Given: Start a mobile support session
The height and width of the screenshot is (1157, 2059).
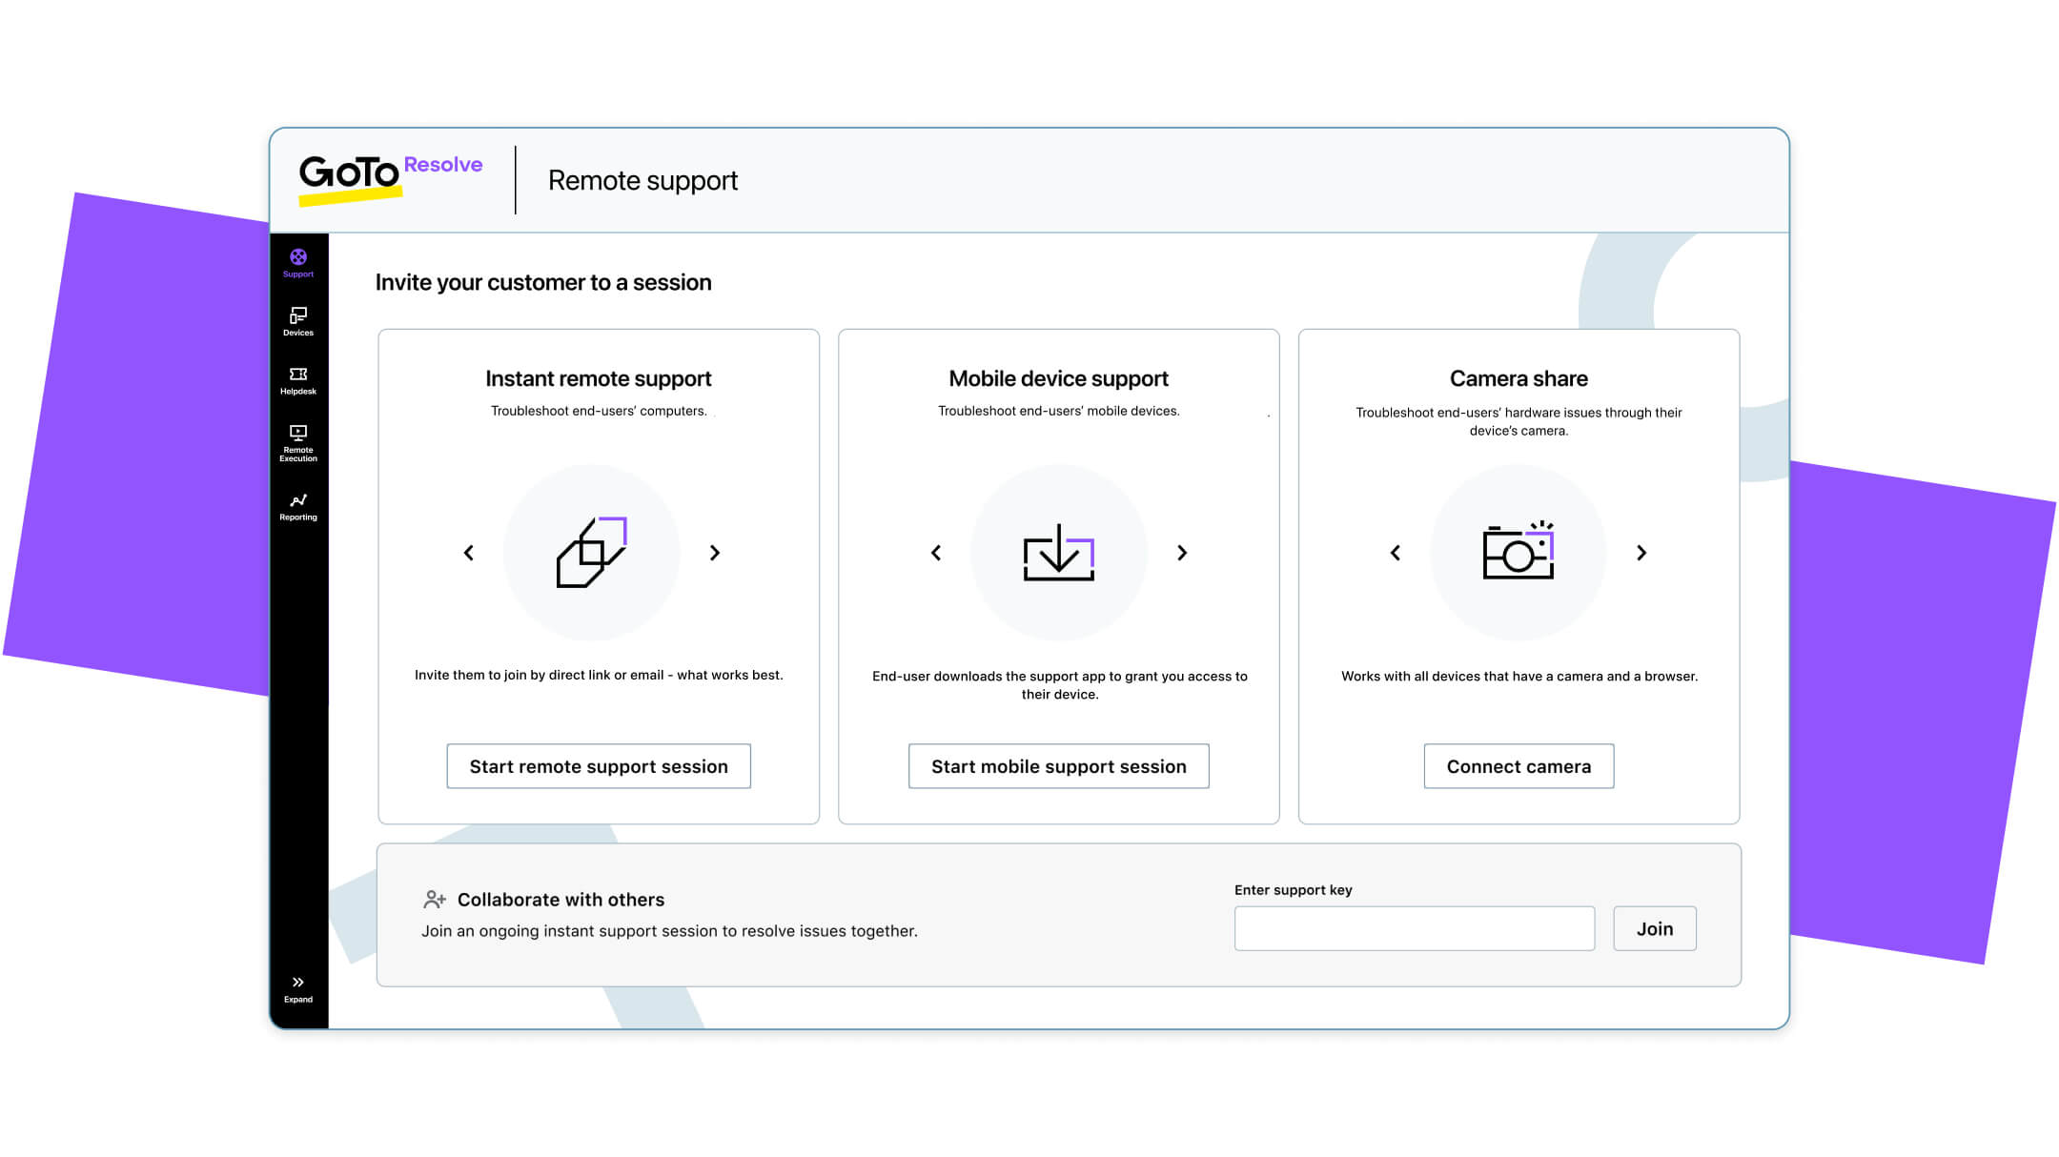Looking at the screenshot, I should click(x=1058, y=765).
